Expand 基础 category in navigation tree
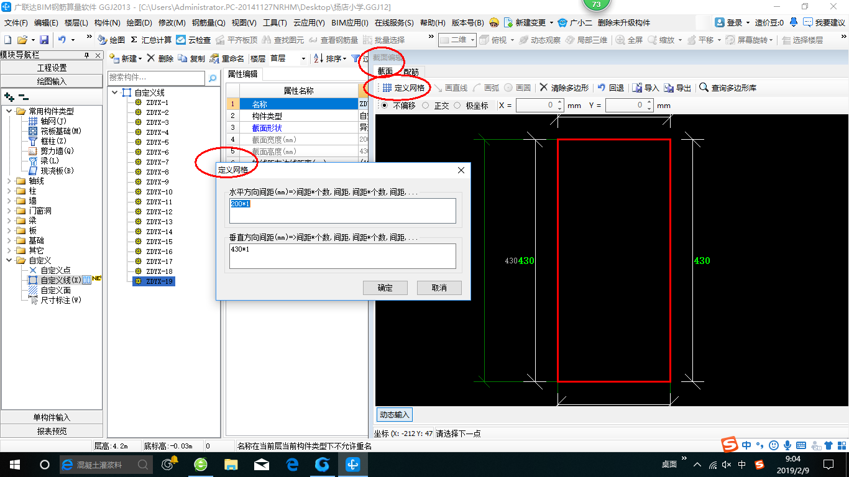Screen dimensions: 849x477 point(9,240)
